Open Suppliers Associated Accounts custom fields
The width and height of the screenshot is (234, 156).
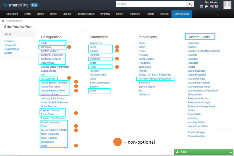[x=204, y=51]
